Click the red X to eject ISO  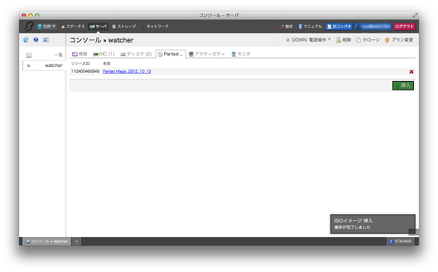pyautogui.click(x=411, y=71)
